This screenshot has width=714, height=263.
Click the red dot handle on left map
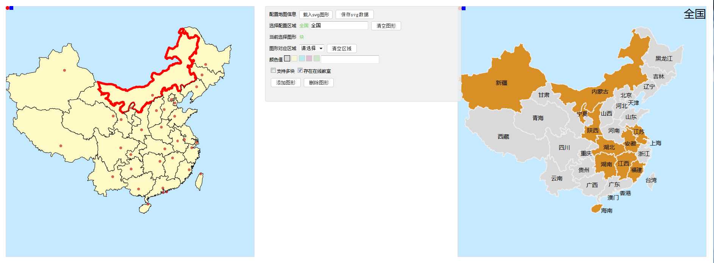tap(8, 8)
